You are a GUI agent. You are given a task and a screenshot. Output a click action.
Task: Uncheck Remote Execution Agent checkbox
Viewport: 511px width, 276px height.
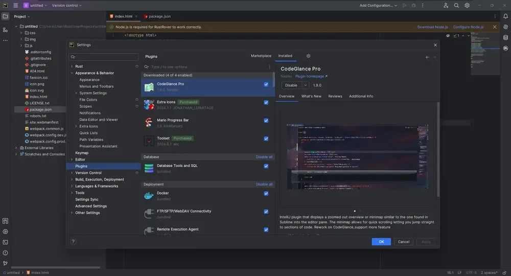click(x=266, y=229)
